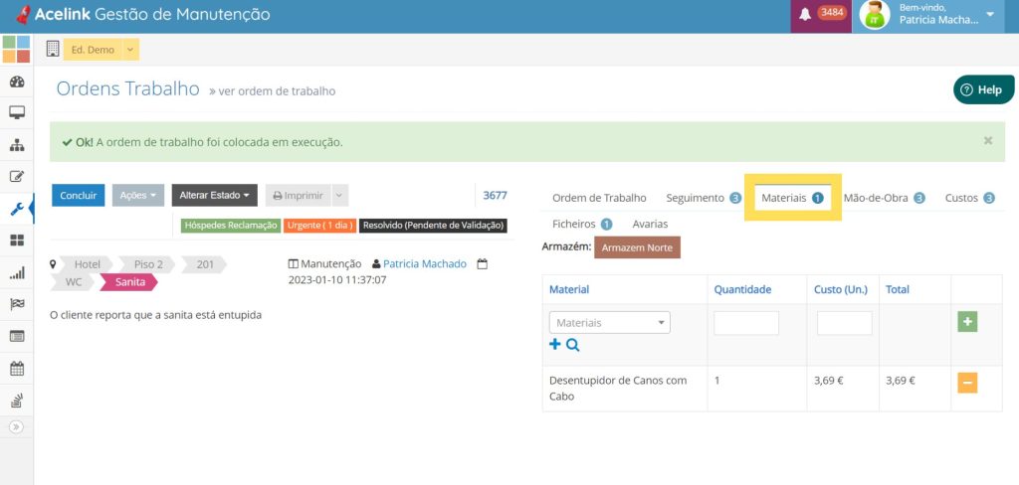Image resolution: width=1019 pixels, height=485 pixels.
Task: Open the Materiais combo box
Action: click(609, 323)
